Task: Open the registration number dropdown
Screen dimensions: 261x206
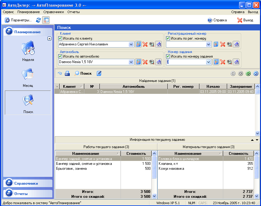Action: click(209, 44)
